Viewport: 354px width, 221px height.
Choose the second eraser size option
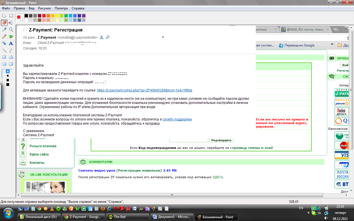pos(8,75)
